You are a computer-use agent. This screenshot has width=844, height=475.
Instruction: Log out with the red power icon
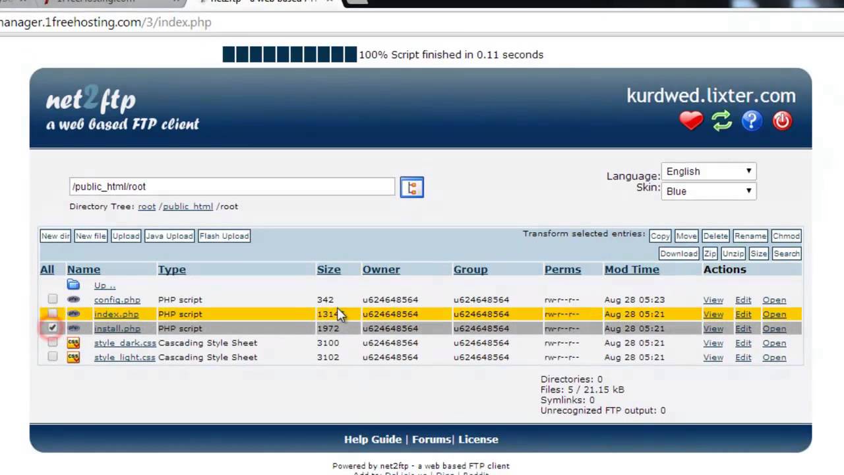coord(782,121)
